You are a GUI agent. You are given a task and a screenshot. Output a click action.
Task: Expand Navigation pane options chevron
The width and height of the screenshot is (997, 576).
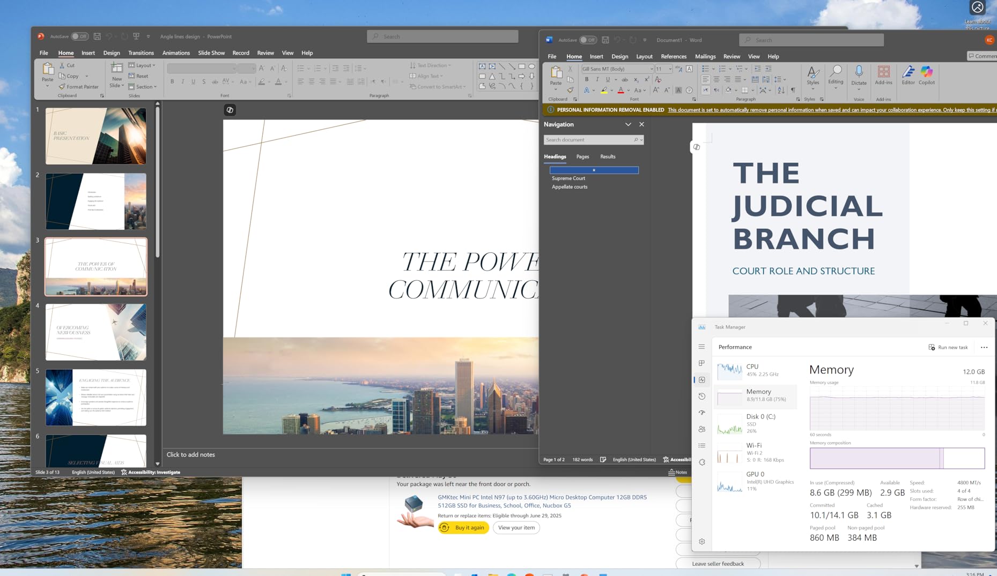click(628, 124)
